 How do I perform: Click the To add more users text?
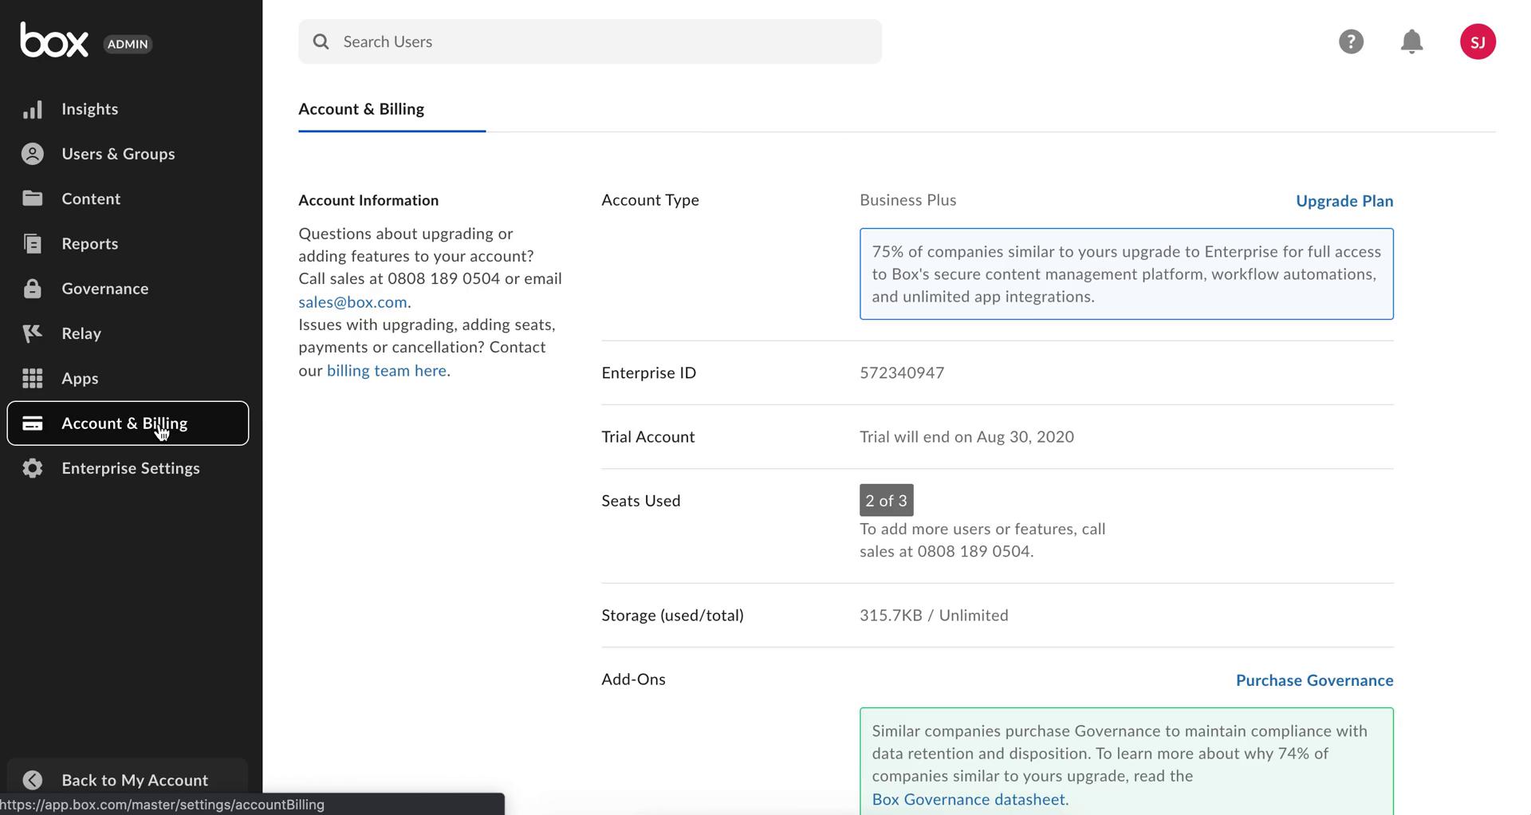coord(982,540)
